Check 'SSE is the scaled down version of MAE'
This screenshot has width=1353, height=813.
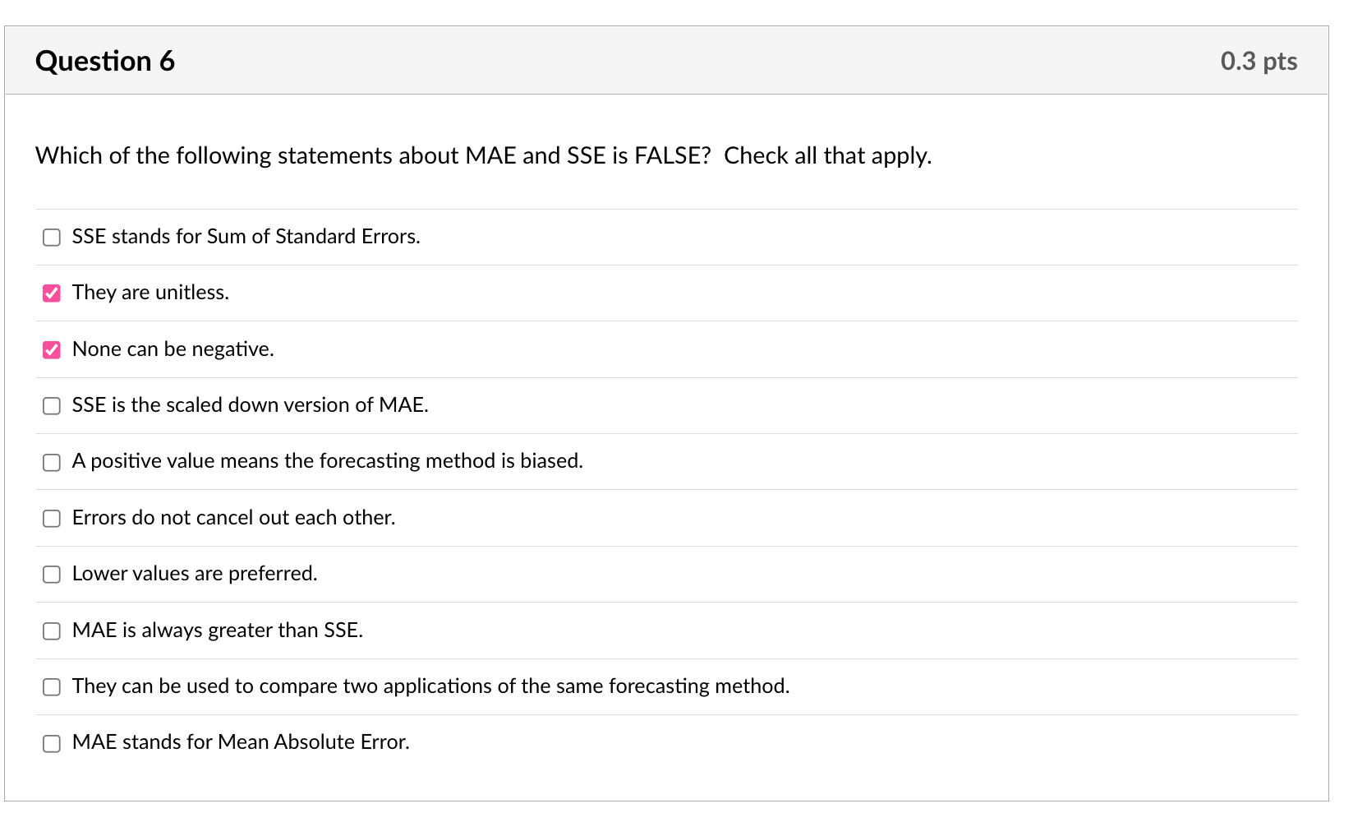(x=51, y=405)
